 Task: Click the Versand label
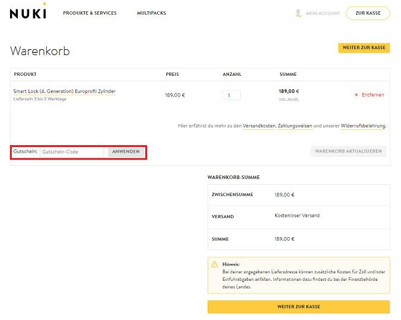[x=223, y=217]
